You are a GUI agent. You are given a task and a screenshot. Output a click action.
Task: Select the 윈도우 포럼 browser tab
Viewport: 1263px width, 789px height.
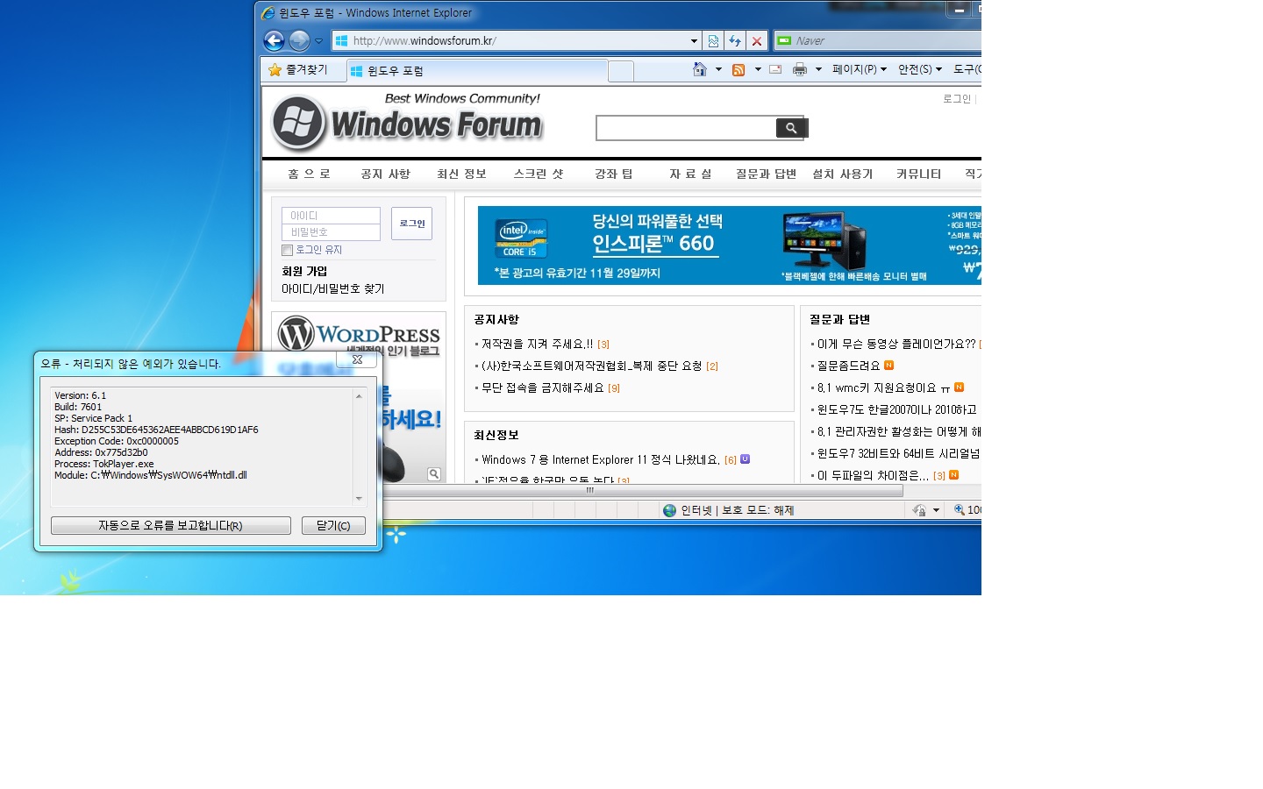coord(475,71)
